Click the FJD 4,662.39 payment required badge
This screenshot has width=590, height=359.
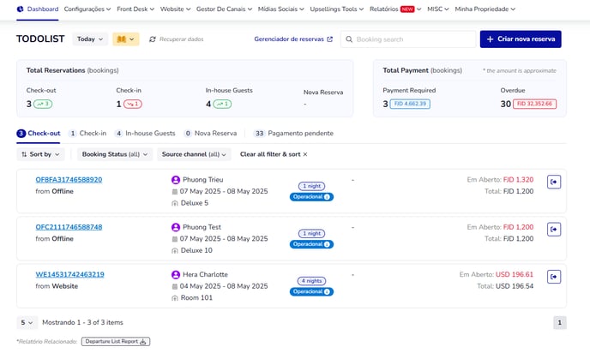410,105
